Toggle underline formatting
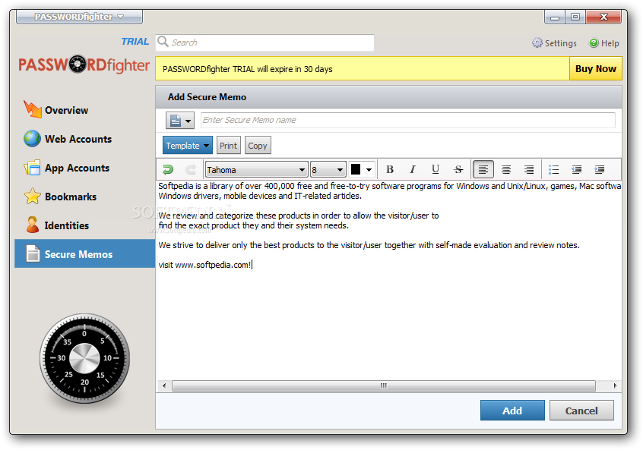 click(436, 169)
